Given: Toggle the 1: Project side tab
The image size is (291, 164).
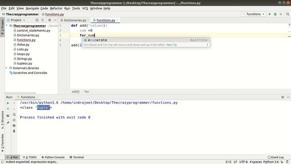Looking at the screenshot, I should (x=2, y=27).
